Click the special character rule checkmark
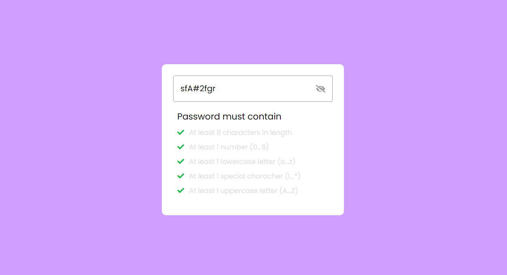This screenshot has width=507, height=275. pyautogui.click(x=181, y=176)
